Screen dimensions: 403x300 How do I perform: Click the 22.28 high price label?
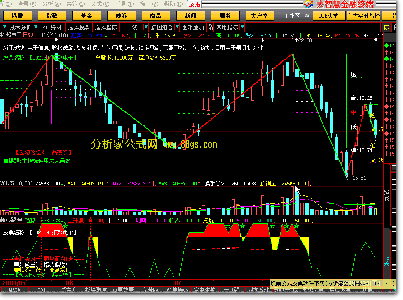click(305, 40)
